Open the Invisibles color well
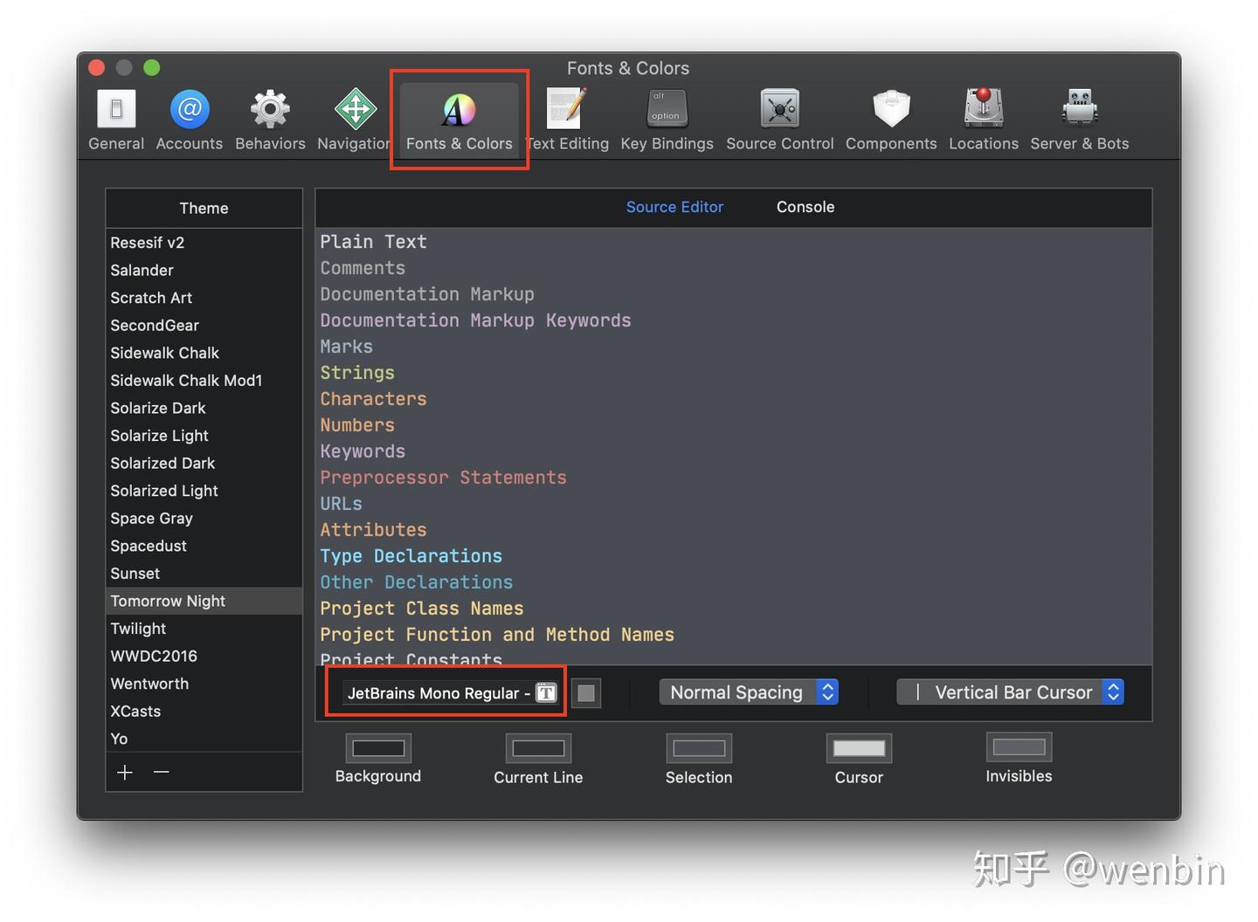 point(1019,747)
